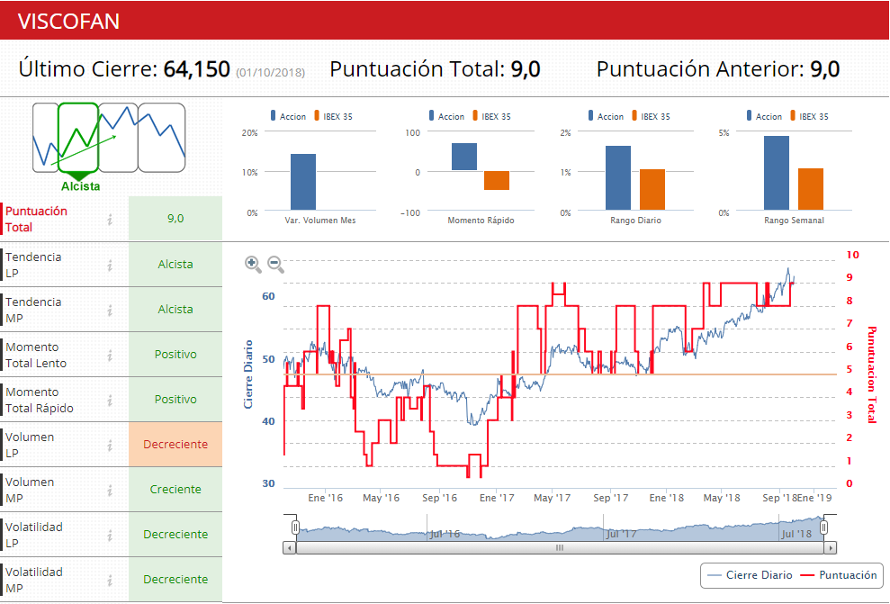Open info icon for Volumen MP
The image size is (890, 604).
[x=110, y=491]
